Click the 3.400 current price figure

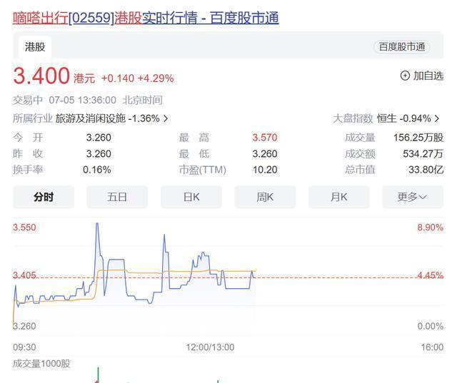tap(41, 76)
